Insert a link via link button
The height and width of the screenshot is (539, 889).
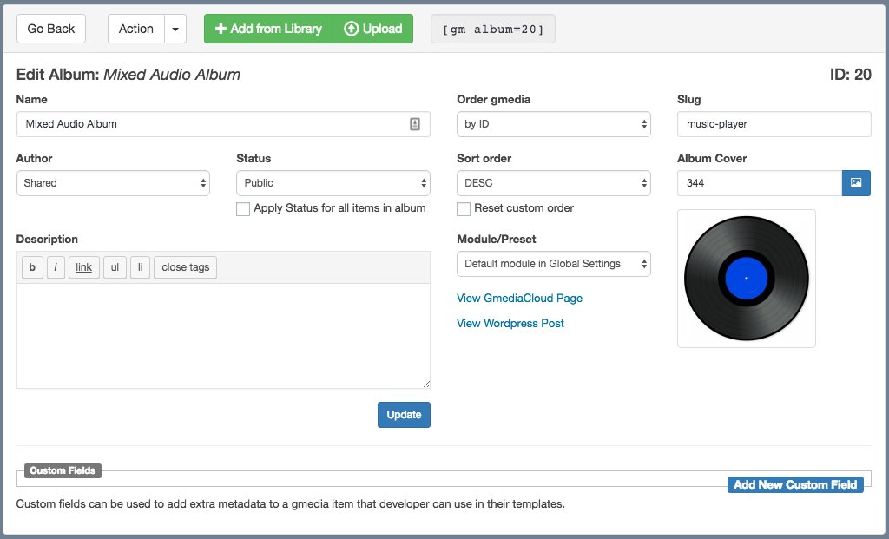[84, 267]
